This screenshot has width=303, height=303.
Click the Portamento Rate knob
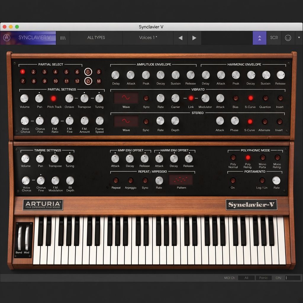276,180
